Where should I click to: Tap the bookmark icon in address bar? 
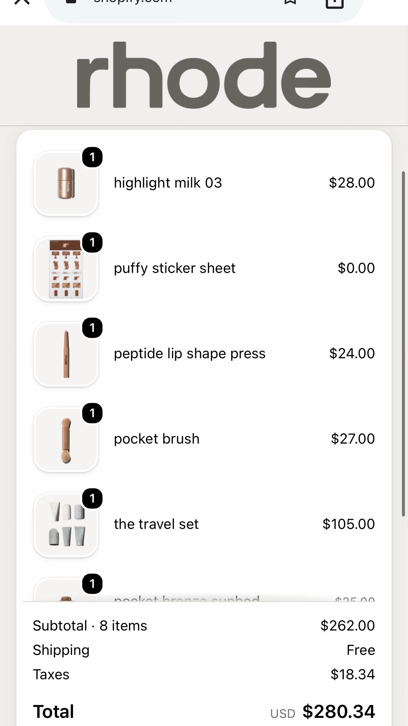pyautogui.click(x=290, y=2)
